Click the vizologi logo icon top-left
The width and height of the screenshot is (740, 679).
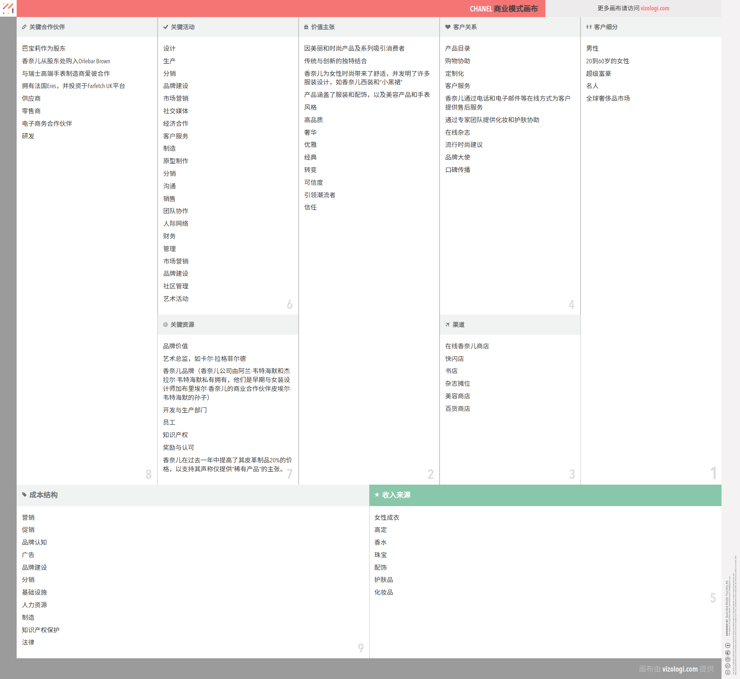[x=8, y=8]
